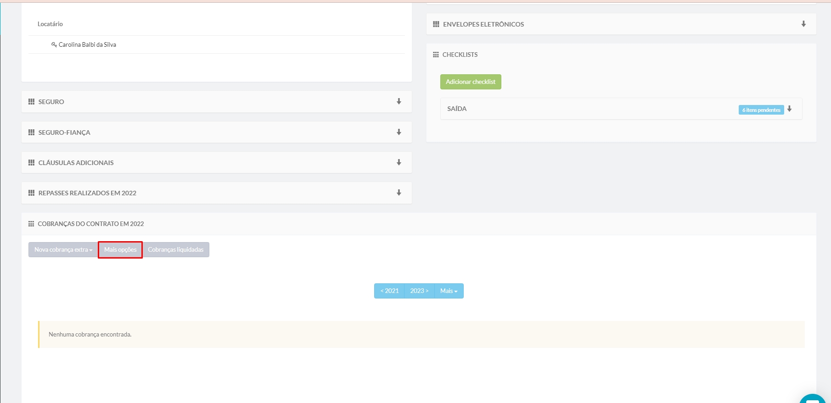Expand REPASSES REALIZADOS EM 2022 arrow
The height and width of the screenshot is (403, 831).
click(x=399, y=193)
